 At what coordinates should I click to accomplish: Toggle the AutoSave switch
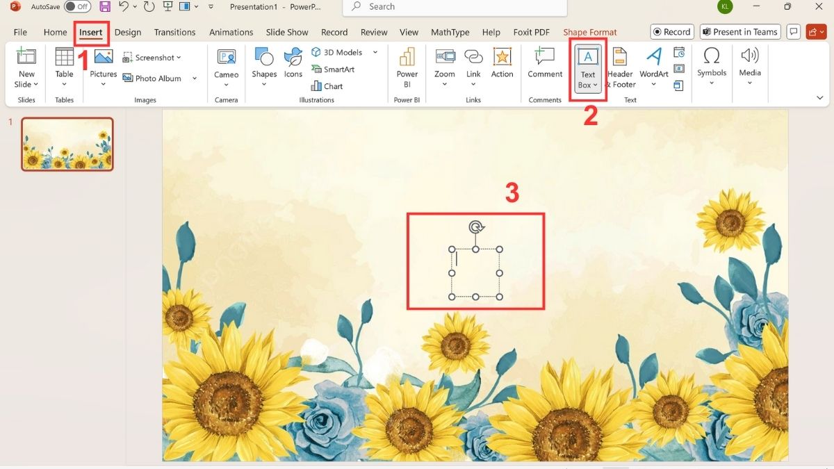click(77, 7)
